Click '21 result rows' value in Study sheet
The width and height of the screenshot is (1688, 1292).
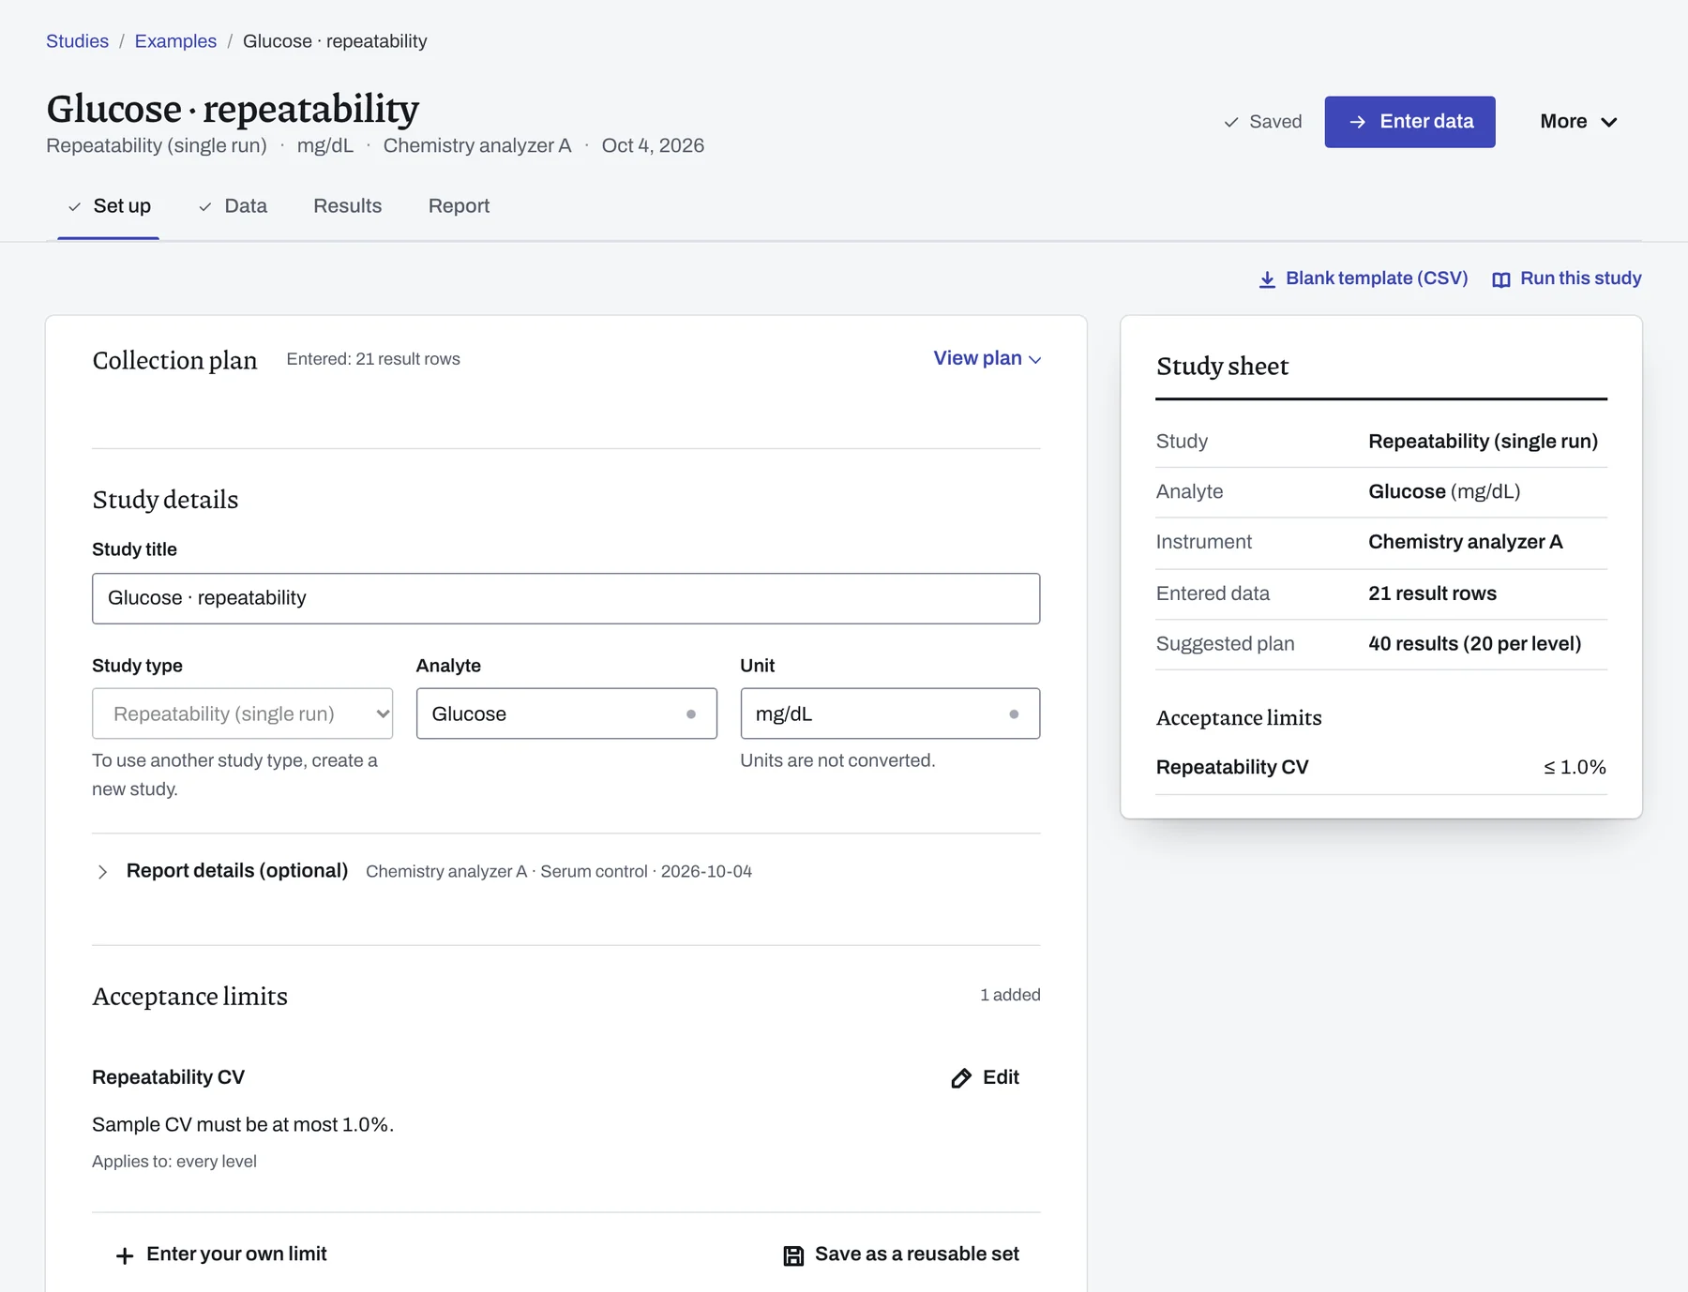coord(1432,593)
